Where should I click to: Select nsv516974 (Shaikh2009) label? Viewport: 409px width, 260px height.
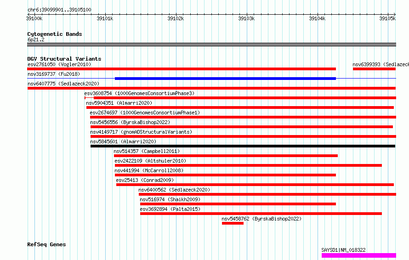coord(170,199)
